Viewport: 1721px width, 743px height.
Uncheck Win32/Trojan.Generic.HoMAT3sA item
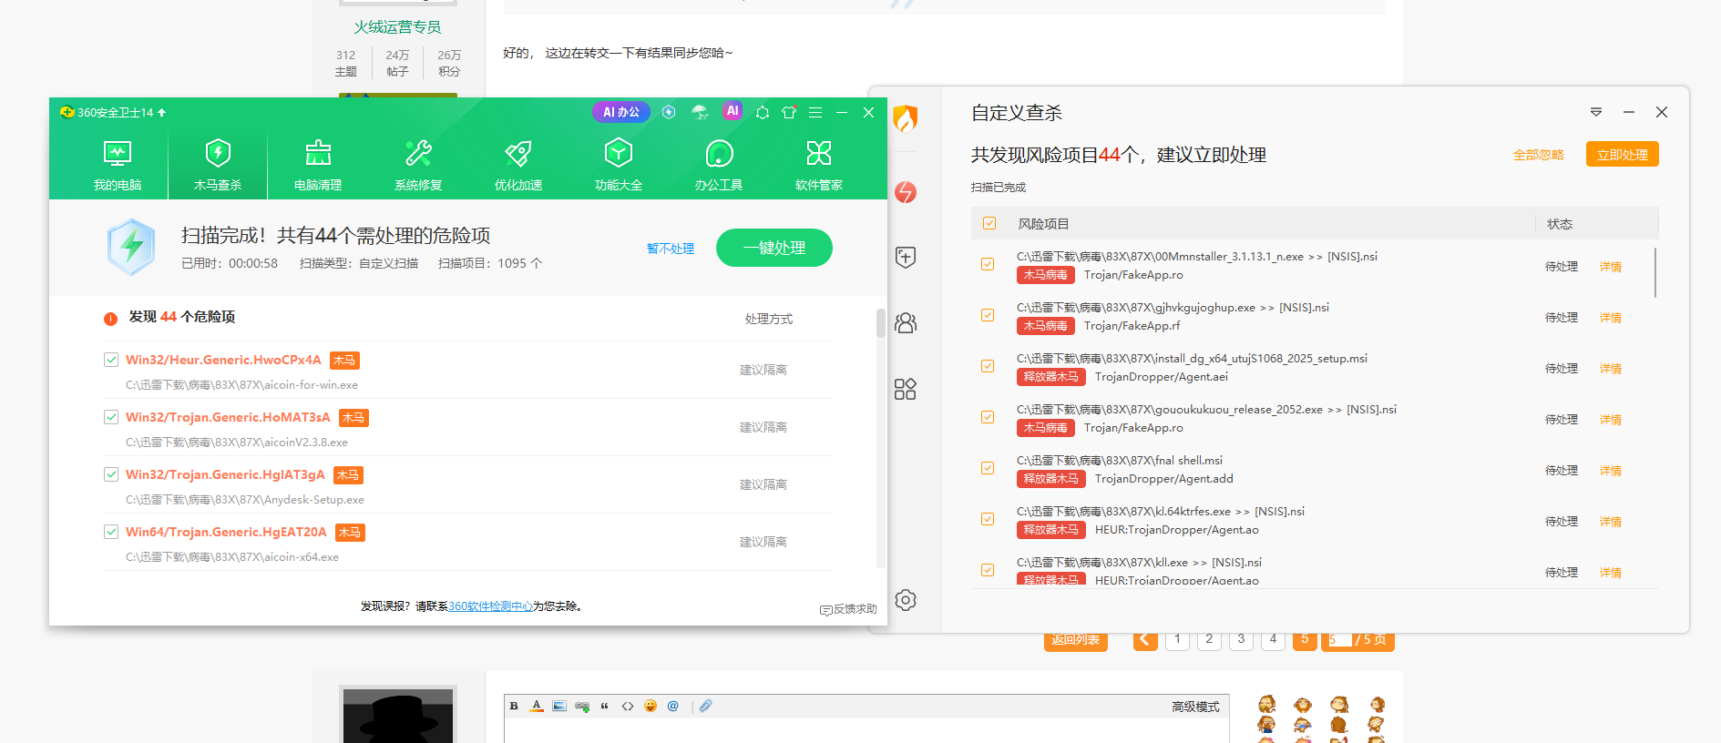coord(111,417)
